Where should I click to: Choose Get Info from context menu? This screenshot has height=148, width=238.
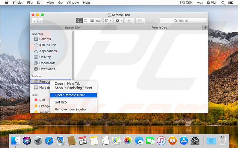[73, 102]
